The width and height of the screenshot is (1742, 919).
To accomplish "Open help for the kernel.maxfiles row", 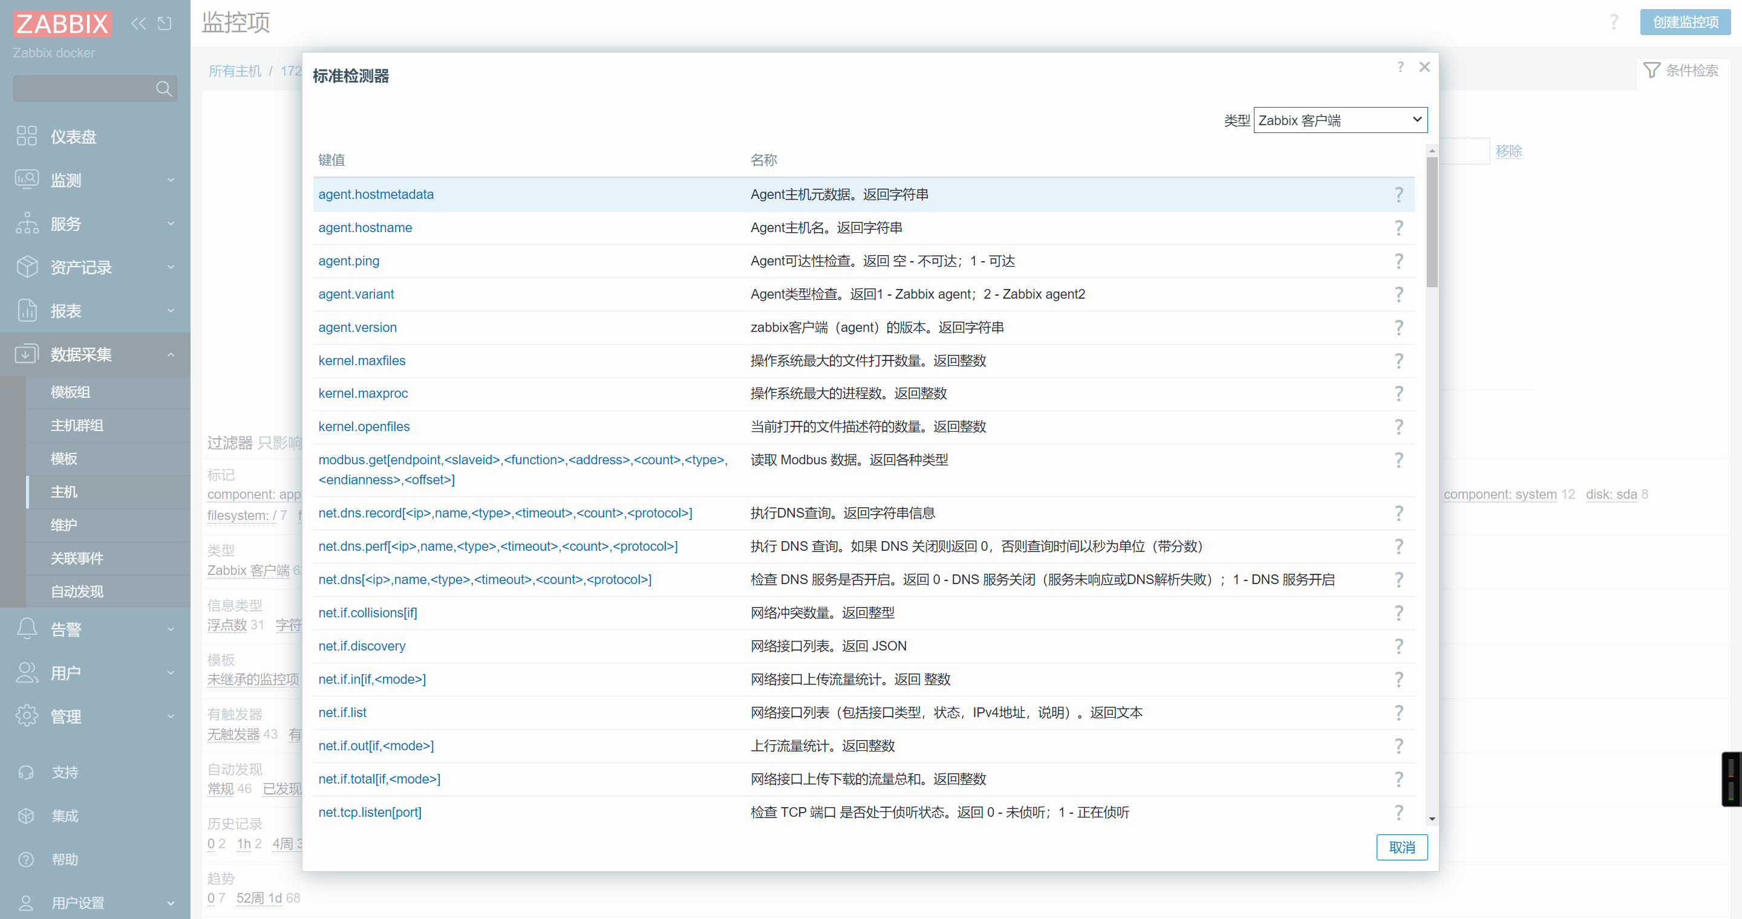I will tap(1398, 361).
